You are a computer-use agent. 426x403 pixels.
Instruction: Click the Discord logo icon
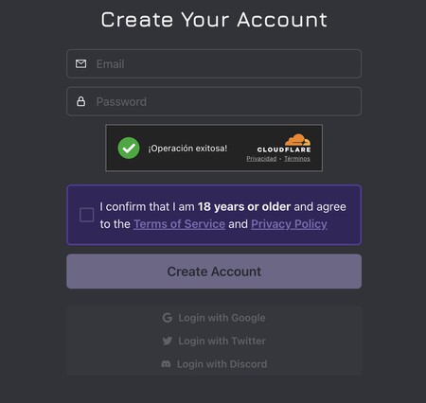(x=166, y=364)
